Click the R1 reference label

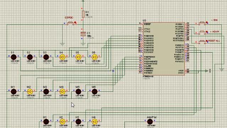(x=87, y=12)
